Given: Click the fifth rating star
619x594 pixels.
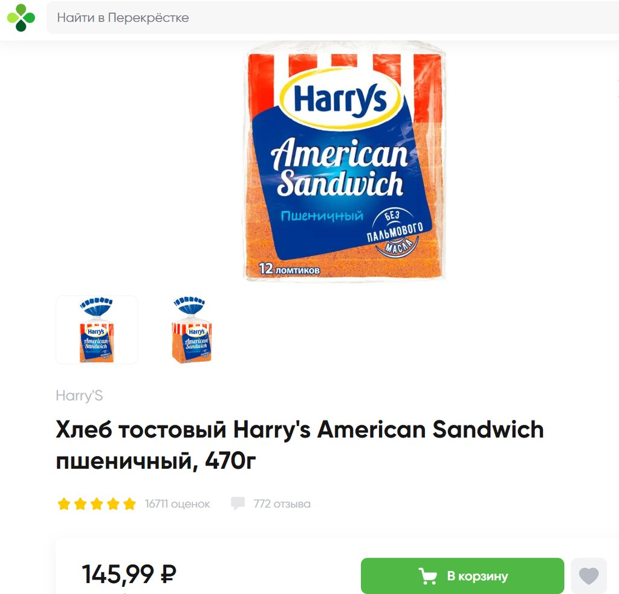Looking at the screenshot, I should pos(129,504).
